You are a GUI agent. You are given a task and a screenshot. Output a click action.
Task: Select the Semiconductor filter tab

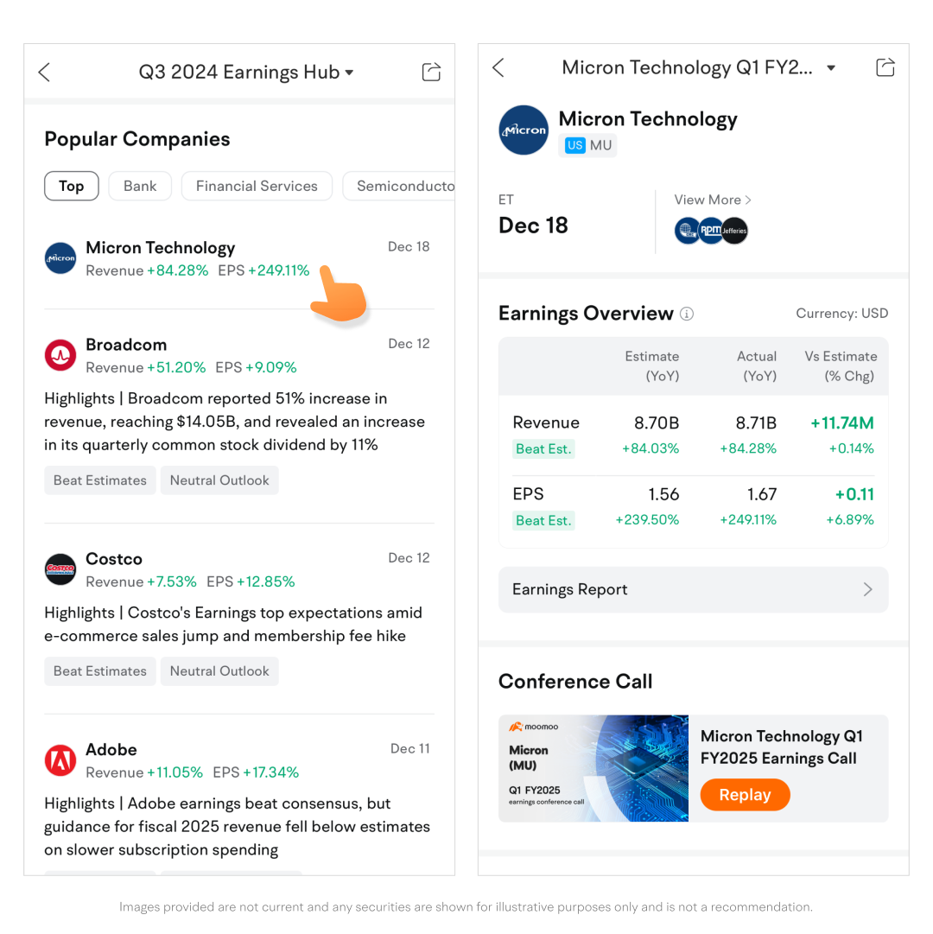pyautogui.click(x=403, y=186)
